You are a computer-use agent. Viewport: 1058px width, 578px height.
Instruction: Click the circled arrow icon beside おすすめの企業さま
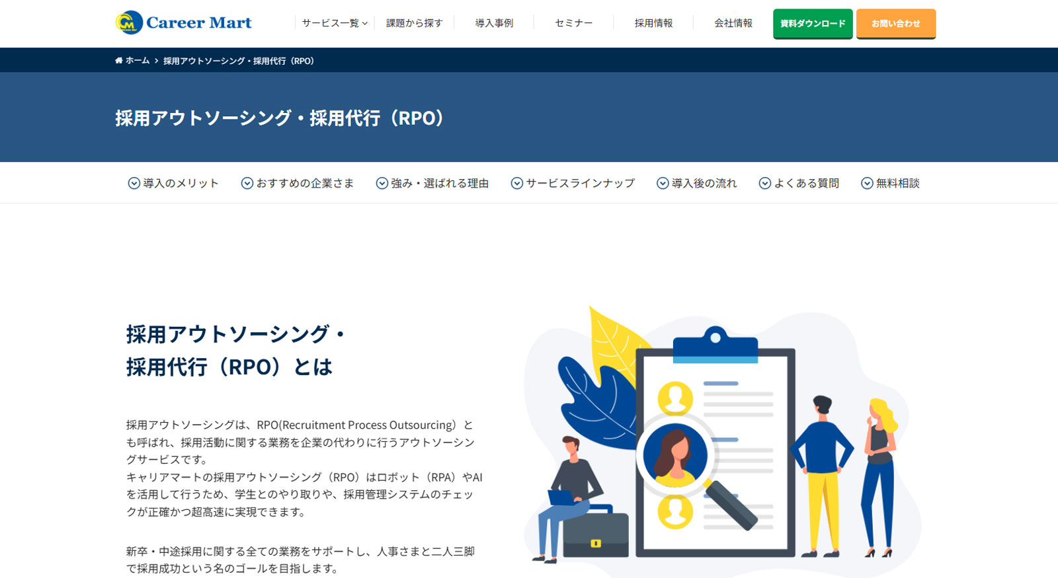pos(247,184)
